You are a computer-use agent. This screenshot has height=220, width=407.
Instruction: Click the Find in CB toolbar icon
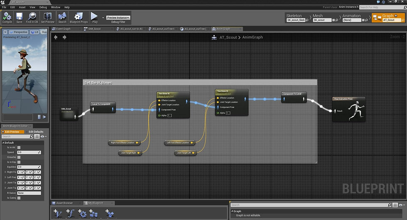(32, 17)
